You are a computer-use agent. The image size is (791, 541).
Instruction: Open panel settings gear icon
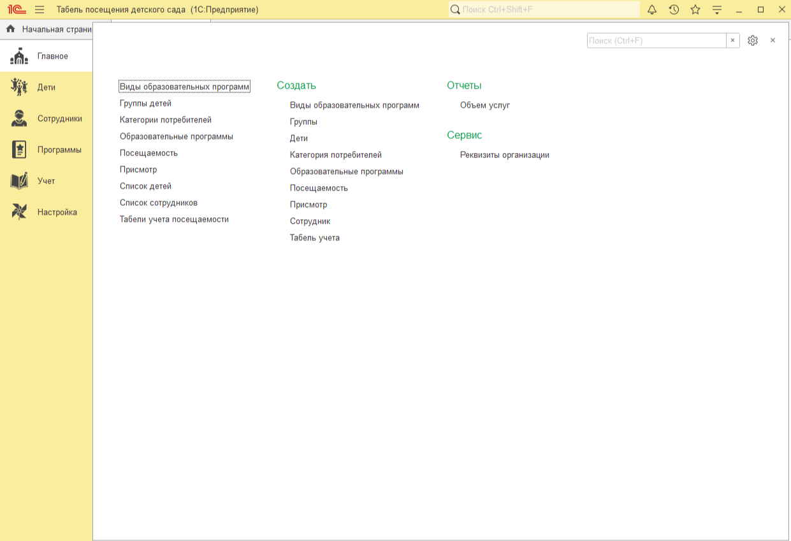pos(753,40)
